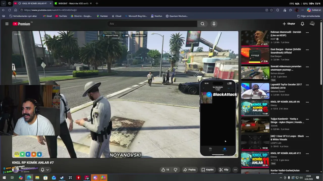Open the YouTube account avatar menu
This screenshot has height=181, width=323.
coord(312,24)
